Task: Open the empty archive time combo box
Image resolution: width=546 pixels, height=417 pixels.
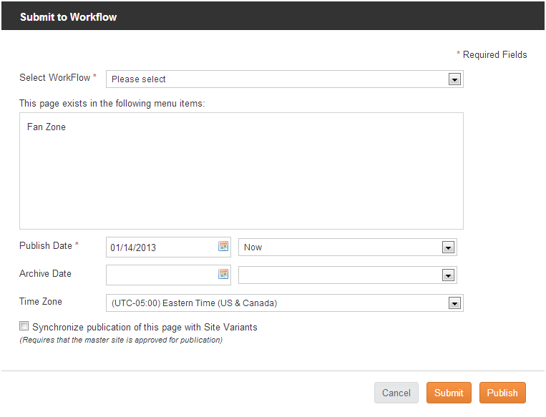Action: click(x=348, y=275)
